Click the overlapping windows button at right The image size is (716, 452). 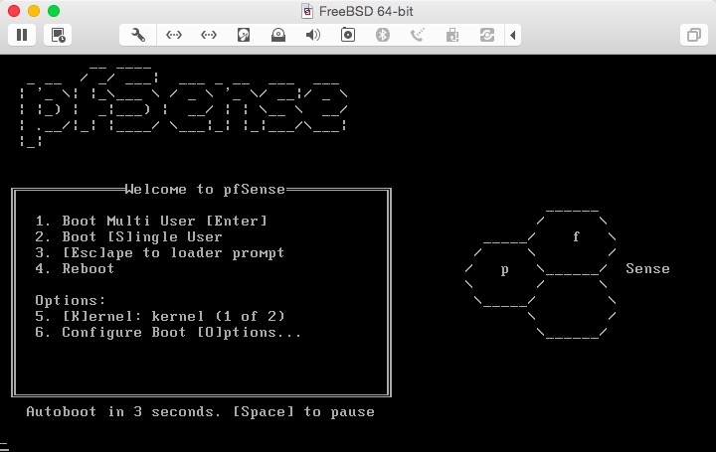(694, 35)
